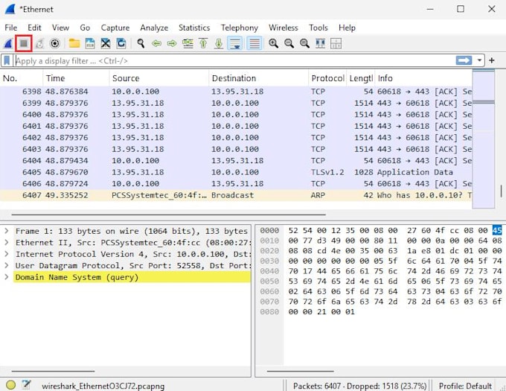
Task: Open the Go menu
Action: (85, 28)
